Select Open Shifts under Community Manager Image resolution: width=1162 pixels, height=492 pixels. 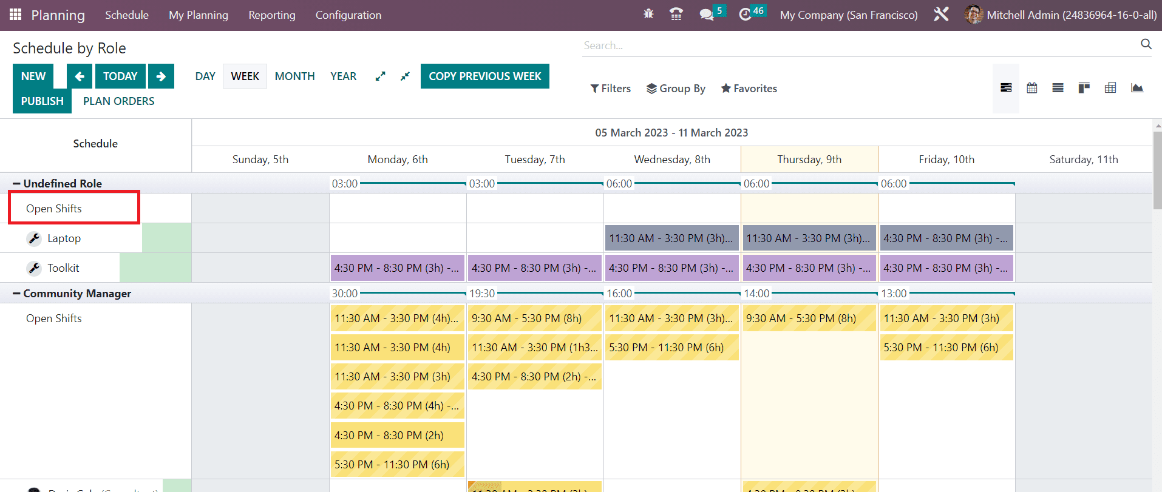(53, 318)
